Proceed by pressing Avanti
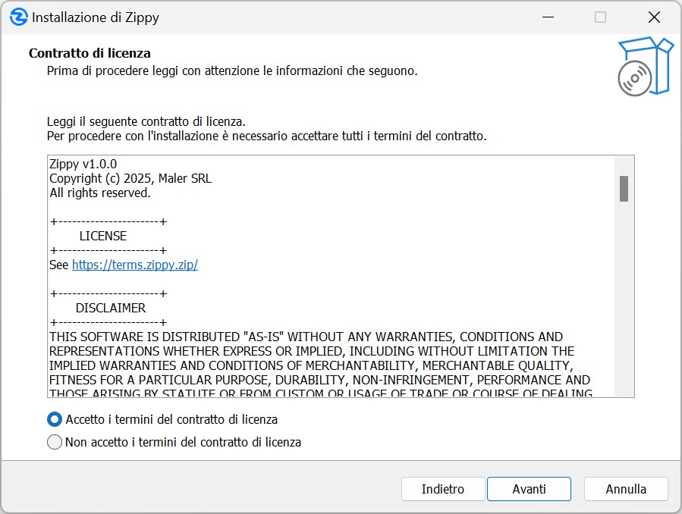The image size is (682, 514). point(529,489)
